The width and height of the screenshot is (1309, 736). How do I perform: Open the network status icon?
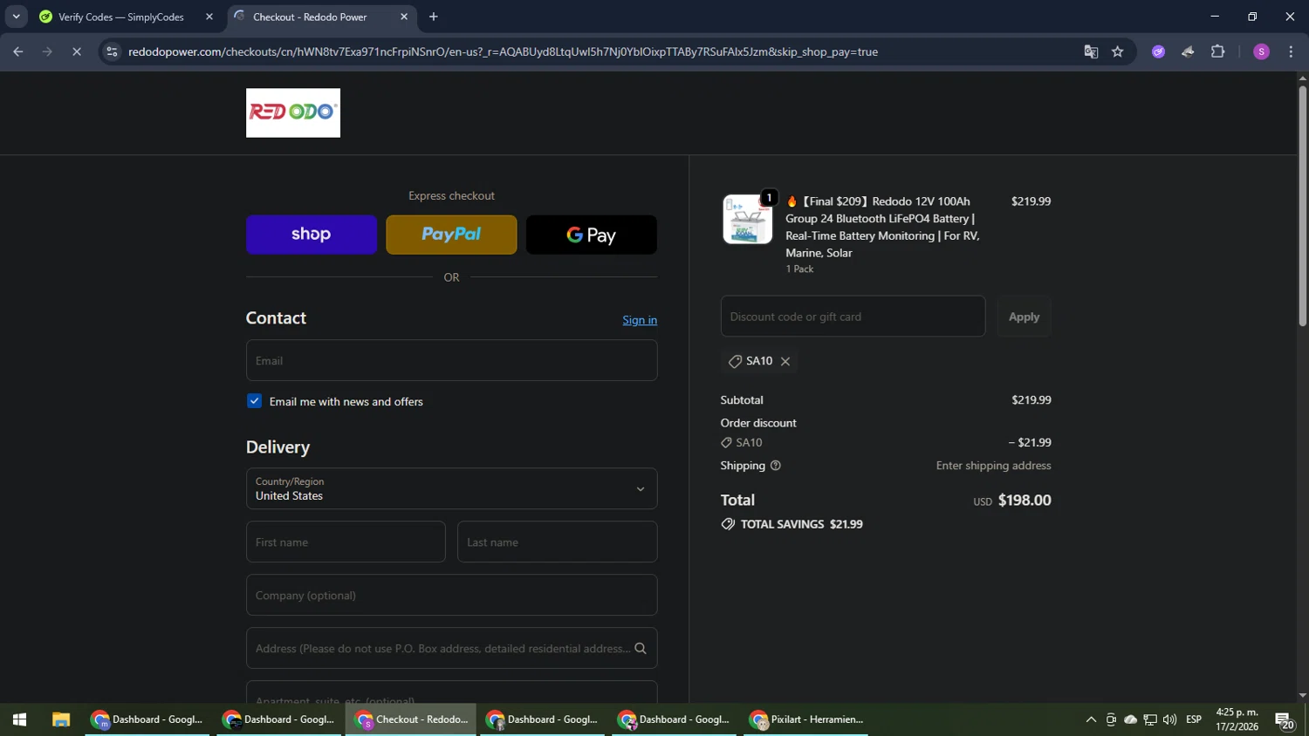pyautogui.click(x=1150, y=719)
